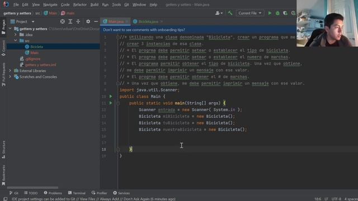The height and width of the screenshot is (201, 358).
Task: Open the Navigate menu
Action: pos(50,4)
